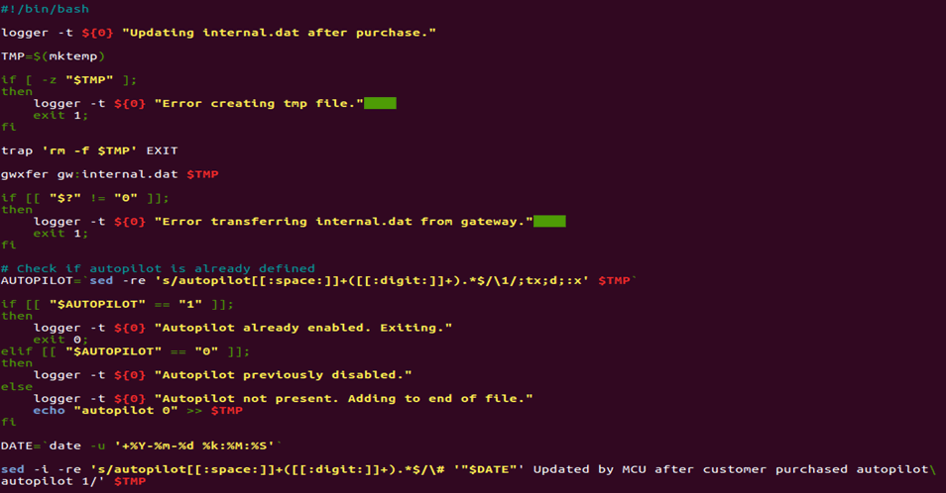Click "Updating internal.dat after purchase." string
The height and width of the screenshot is (493, 946).
(279, 33)
